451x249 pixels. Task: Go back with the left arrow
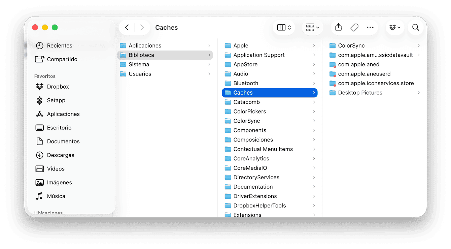pyautogui.click(x=127, y=28)
